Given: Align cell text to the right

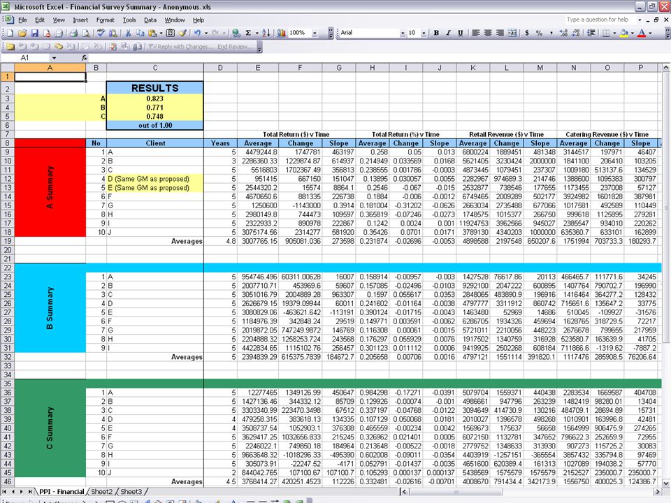Looking at the screenshot, I should tap(499, 33).
